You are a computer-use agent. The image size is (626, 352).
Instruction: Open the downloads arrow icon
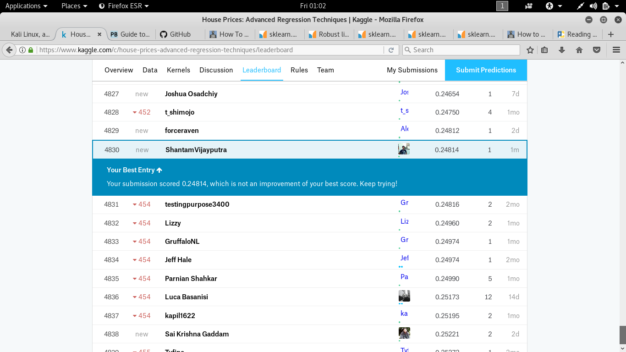coord(562,50)
